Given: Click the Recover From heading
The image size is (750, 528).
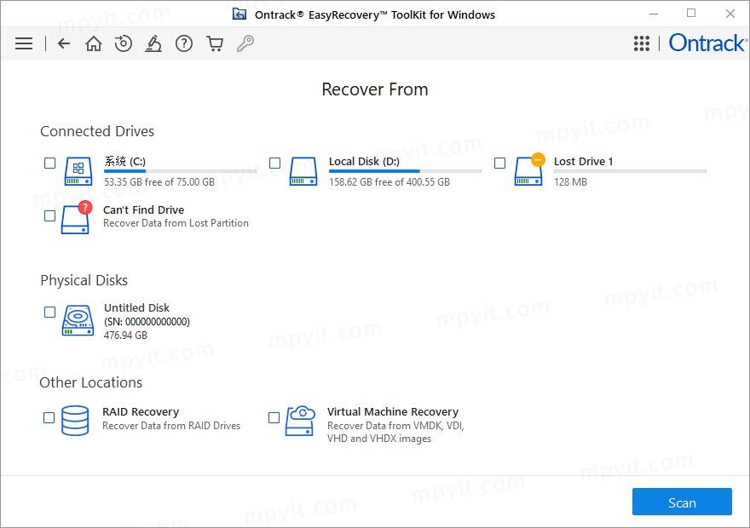Looking at the screenshot, I should pyautogui.click(x=375, y=89).
